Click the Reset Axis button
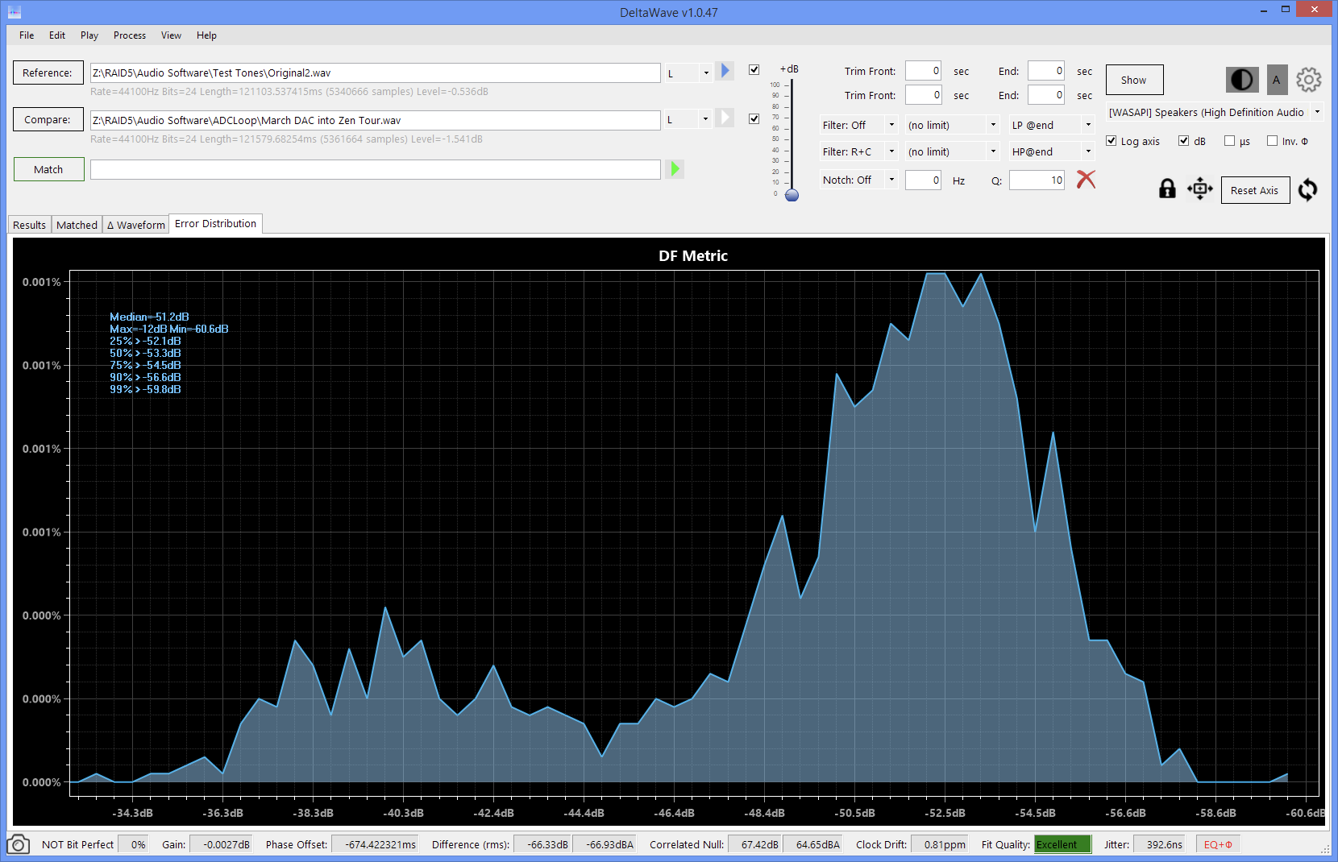Screen dimensions: 1338x862 click(1255, 190)
